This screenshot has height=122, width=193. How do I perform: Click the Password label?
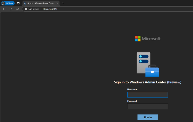[132, 101]
